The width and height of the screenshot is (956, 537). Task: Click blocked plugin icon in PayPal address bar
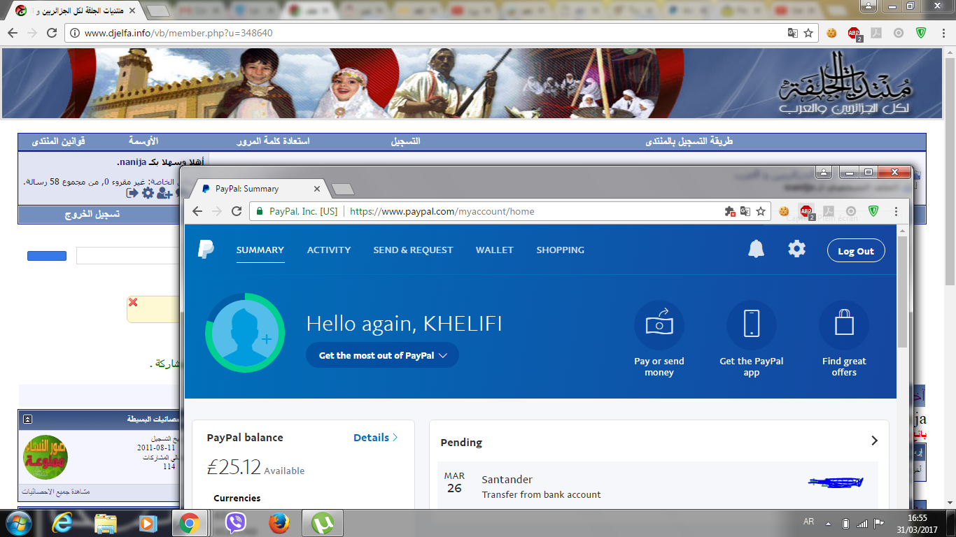pos(730,211)
